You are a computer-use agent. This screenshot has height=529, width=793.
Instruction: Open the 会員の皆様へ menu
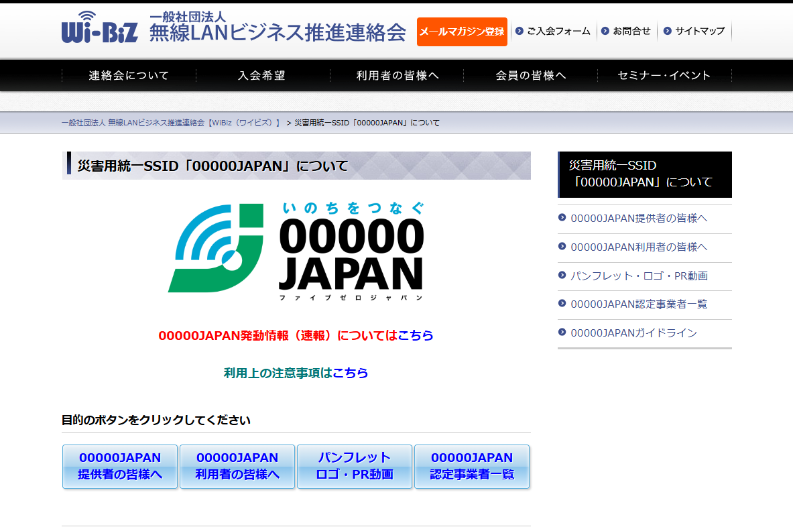click(x=531, y=75)
